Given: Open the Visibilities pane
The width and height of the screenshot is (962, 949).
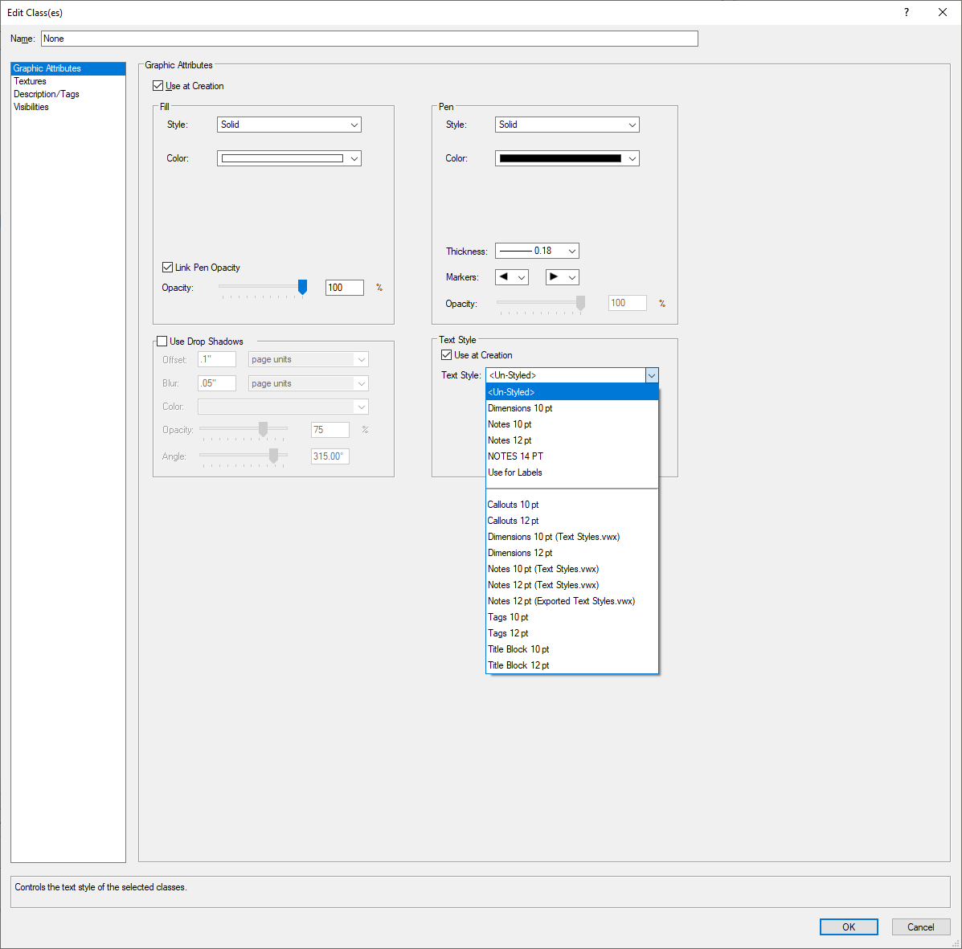Looking at the screenshot, I should [31, 106].
